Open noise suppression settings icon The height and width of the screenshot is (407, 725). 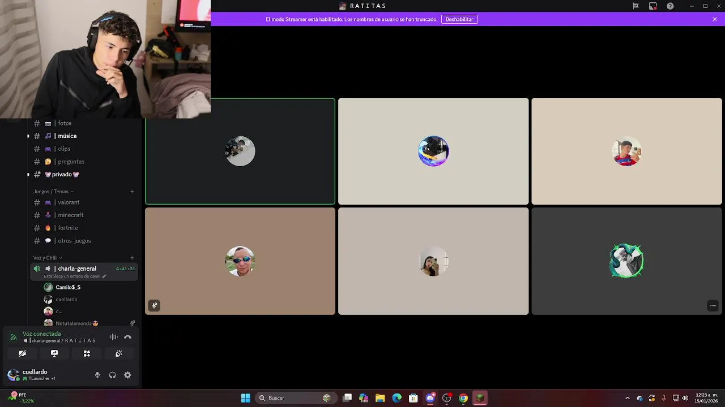click(114, 337)
